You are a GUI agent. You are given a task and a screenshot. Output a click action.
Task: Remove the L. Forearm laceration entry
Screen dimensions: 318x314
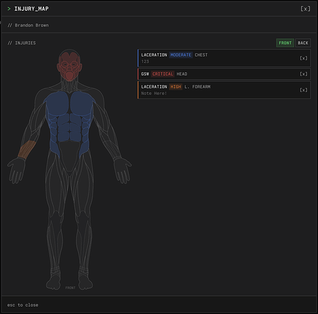304,90
